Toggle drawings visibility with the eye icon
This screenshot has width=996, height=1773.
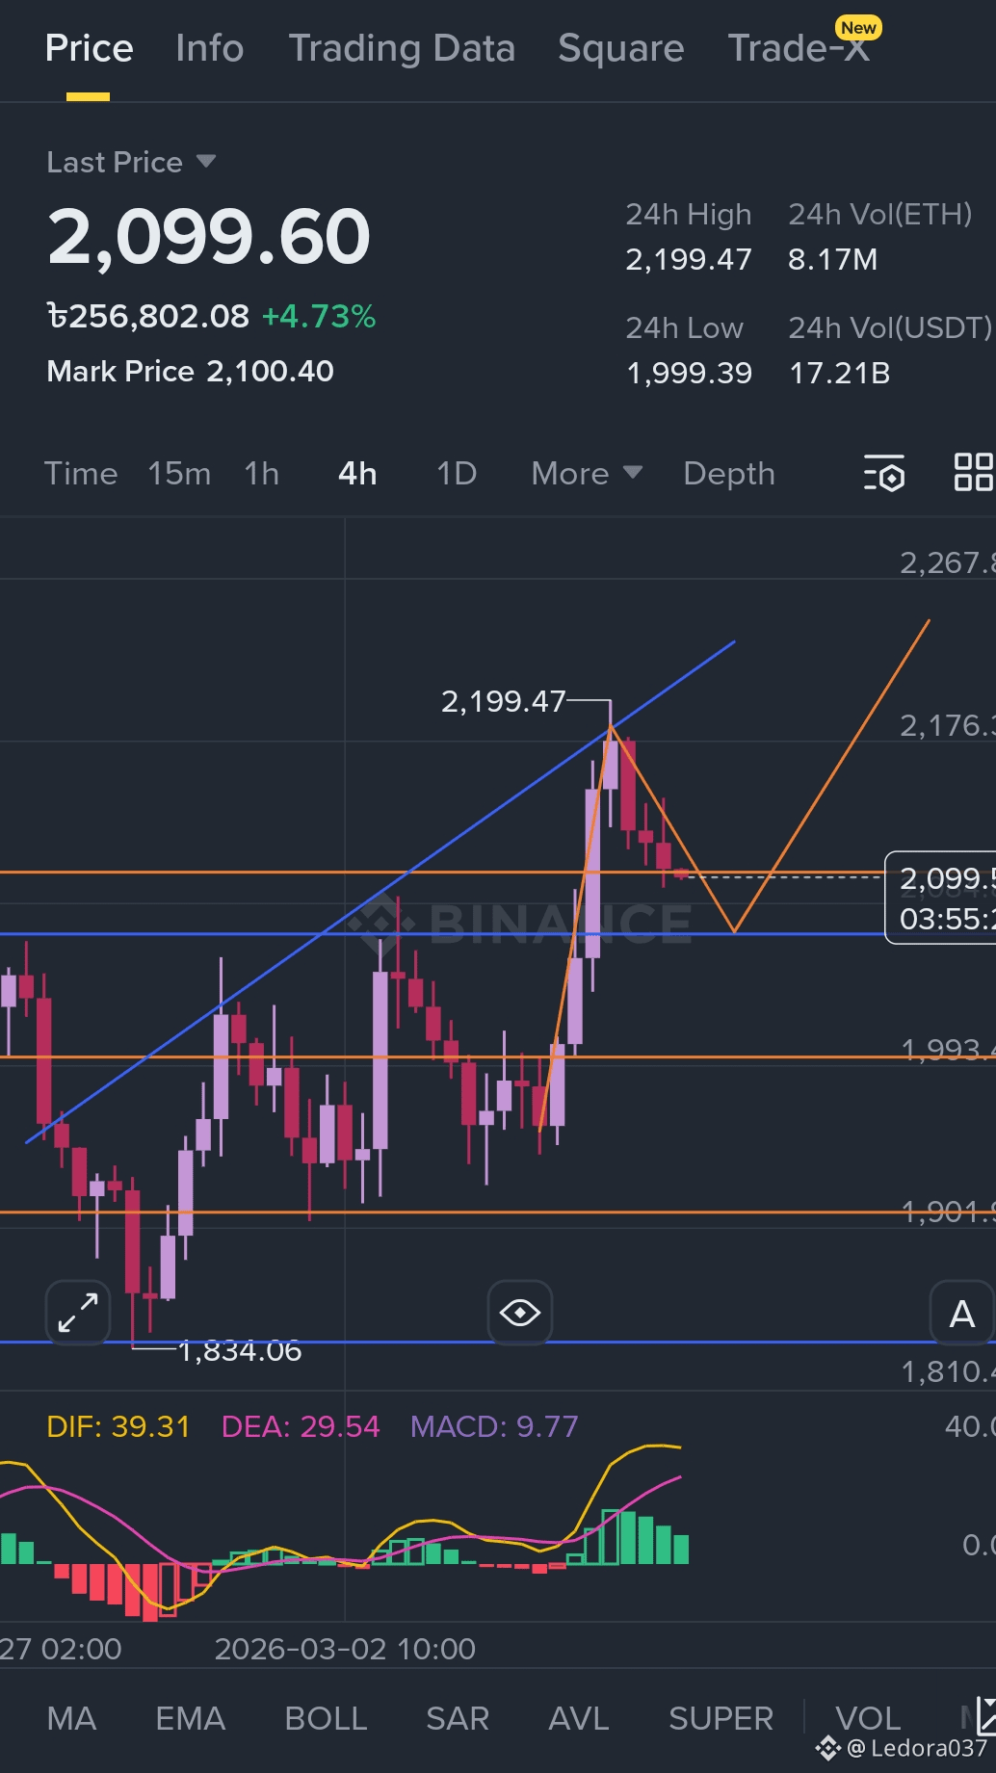coord(520,1313)
